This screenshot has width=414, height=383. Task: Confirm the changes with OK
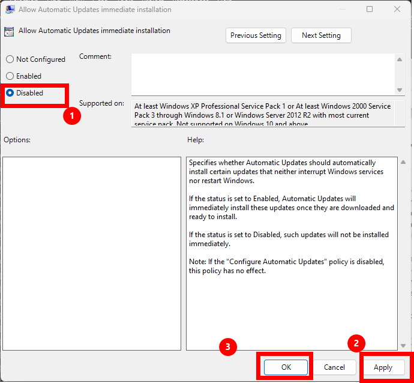286,367
